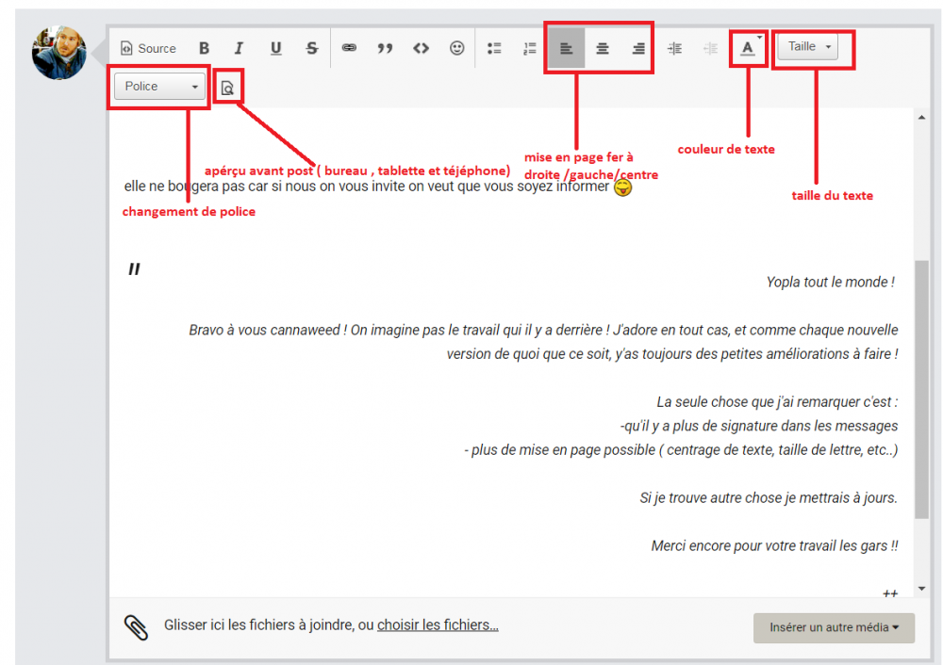Click the scrollbar down arrow
The width and height of the screenshot is (943, 665).
point(921,589)
